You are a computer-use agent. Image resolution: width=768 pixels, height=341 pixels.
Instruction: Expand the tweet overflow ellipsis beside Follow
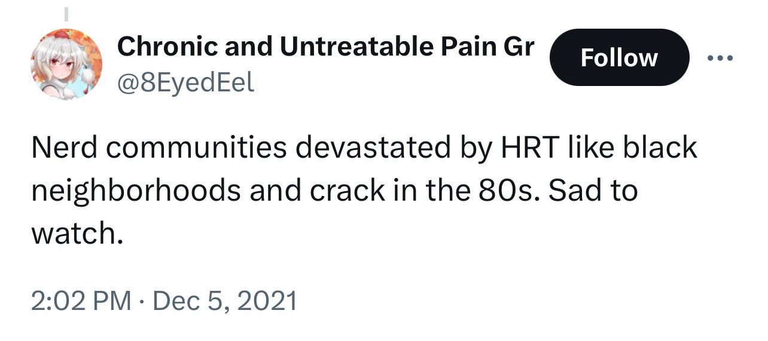coord(719,59)
